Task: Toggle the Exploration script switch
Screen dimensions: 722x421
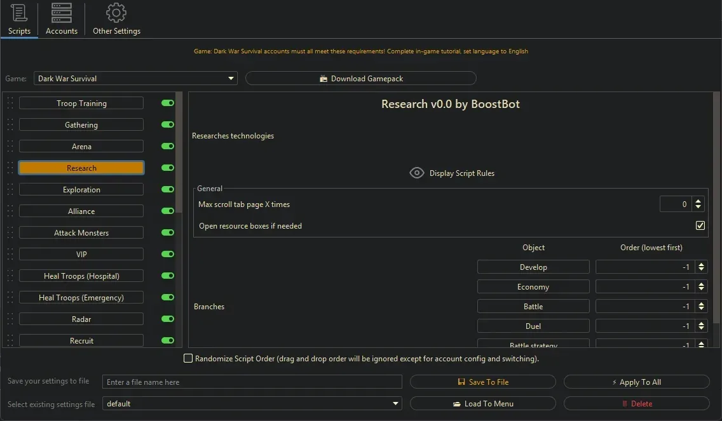Action: 168,190
